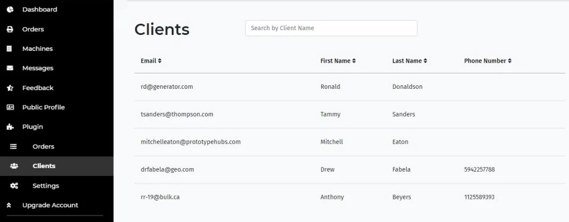Click the Messages envelope icon

pos(10,68)
